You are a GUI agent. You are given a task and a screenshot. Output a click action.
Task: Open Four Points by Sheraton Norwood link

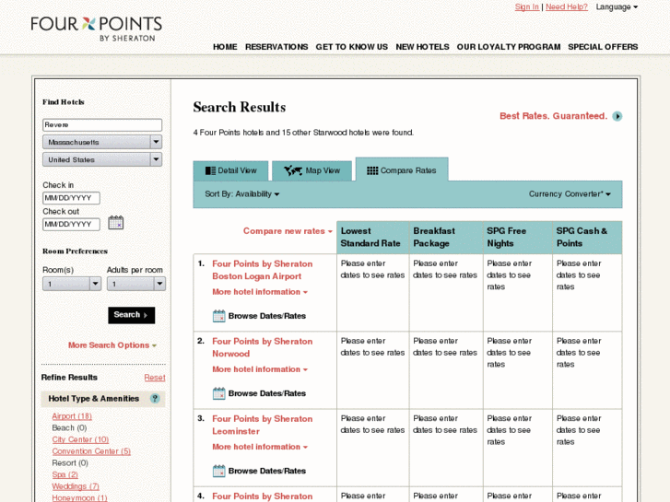click(x=263, y=347)
